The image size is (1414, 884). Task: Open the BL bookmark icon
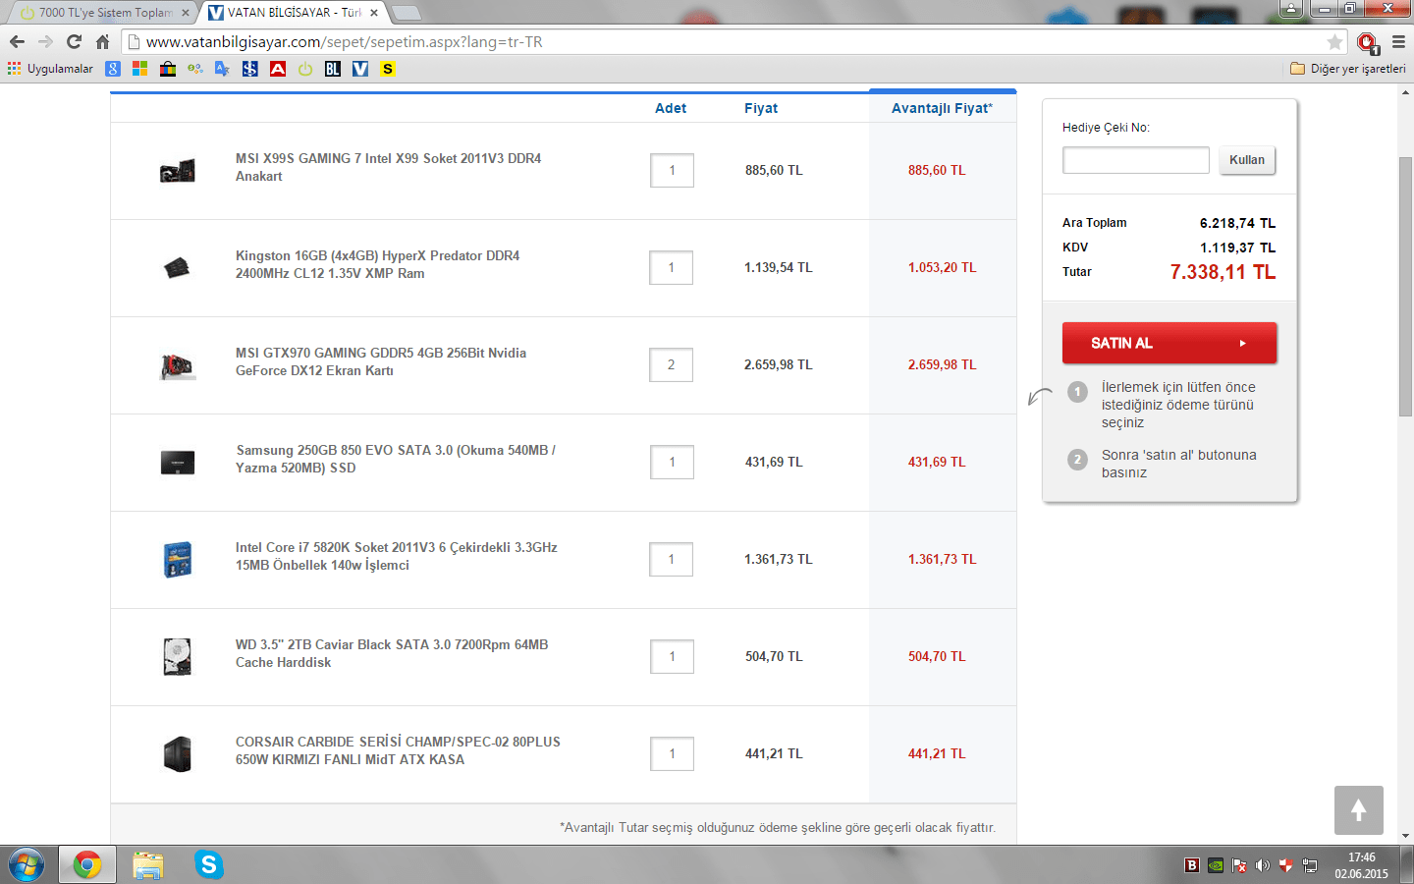333,69
